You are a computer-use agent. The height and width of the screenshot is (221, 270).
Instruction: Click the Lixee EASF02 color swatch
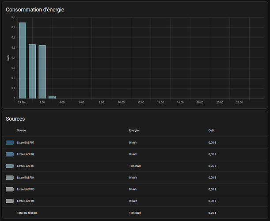(10, 154)
